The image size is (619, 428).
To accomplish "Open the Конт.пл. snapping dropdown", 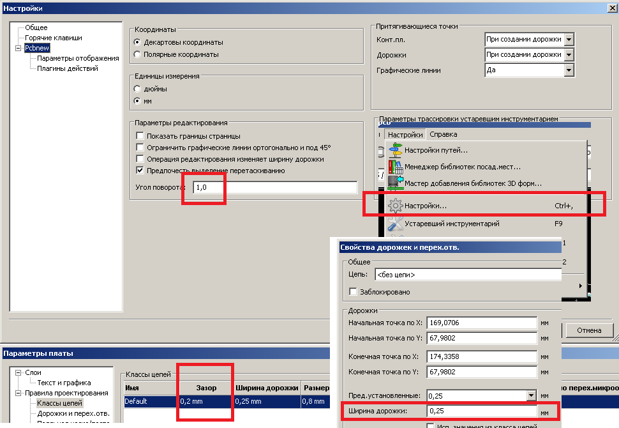I will tap(569, 39).
